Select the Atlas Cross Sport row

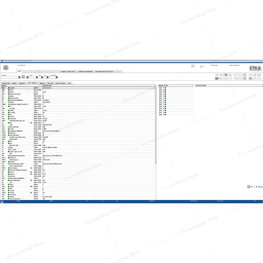coord(78,94)
